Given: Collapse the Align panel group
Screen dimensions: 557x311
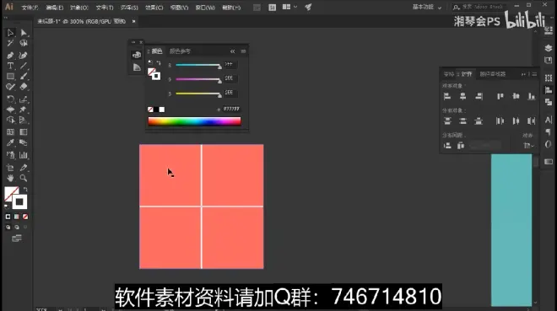Looking at the screenshot, I should [x=523, y=74].
